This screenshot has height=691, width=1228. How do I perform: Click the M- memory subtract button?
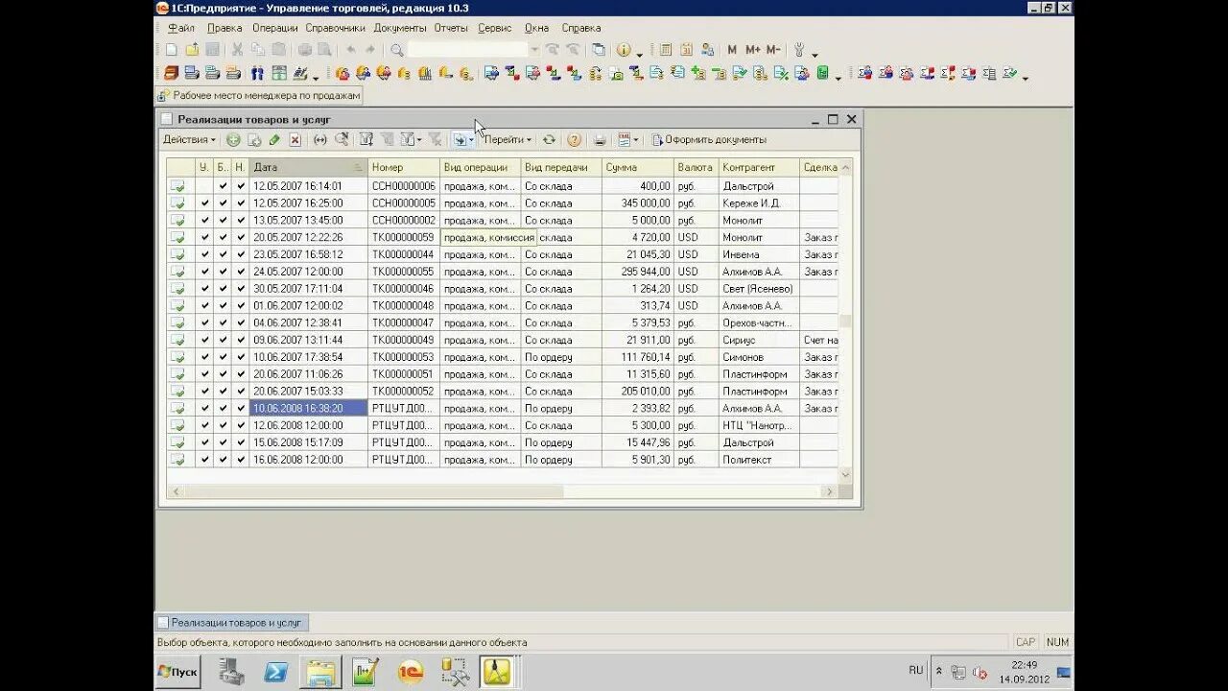[x=773, y=50]
